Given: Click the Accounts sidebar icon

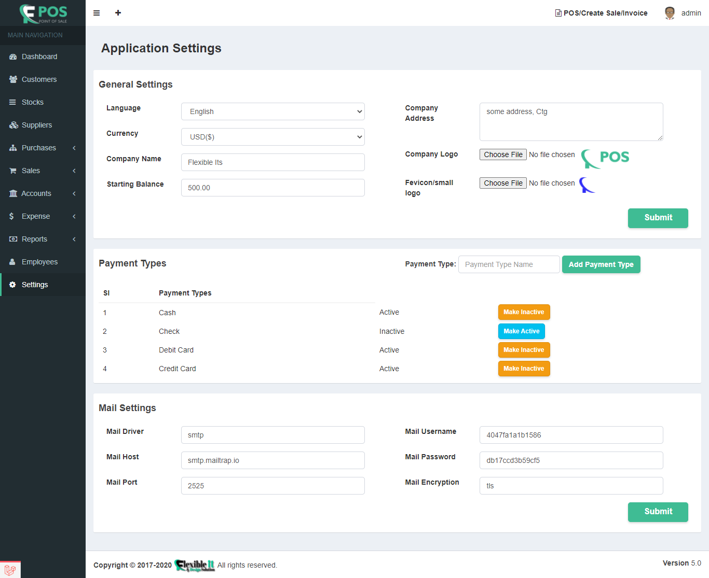Looking at the screenshot, I should [13, 193].
